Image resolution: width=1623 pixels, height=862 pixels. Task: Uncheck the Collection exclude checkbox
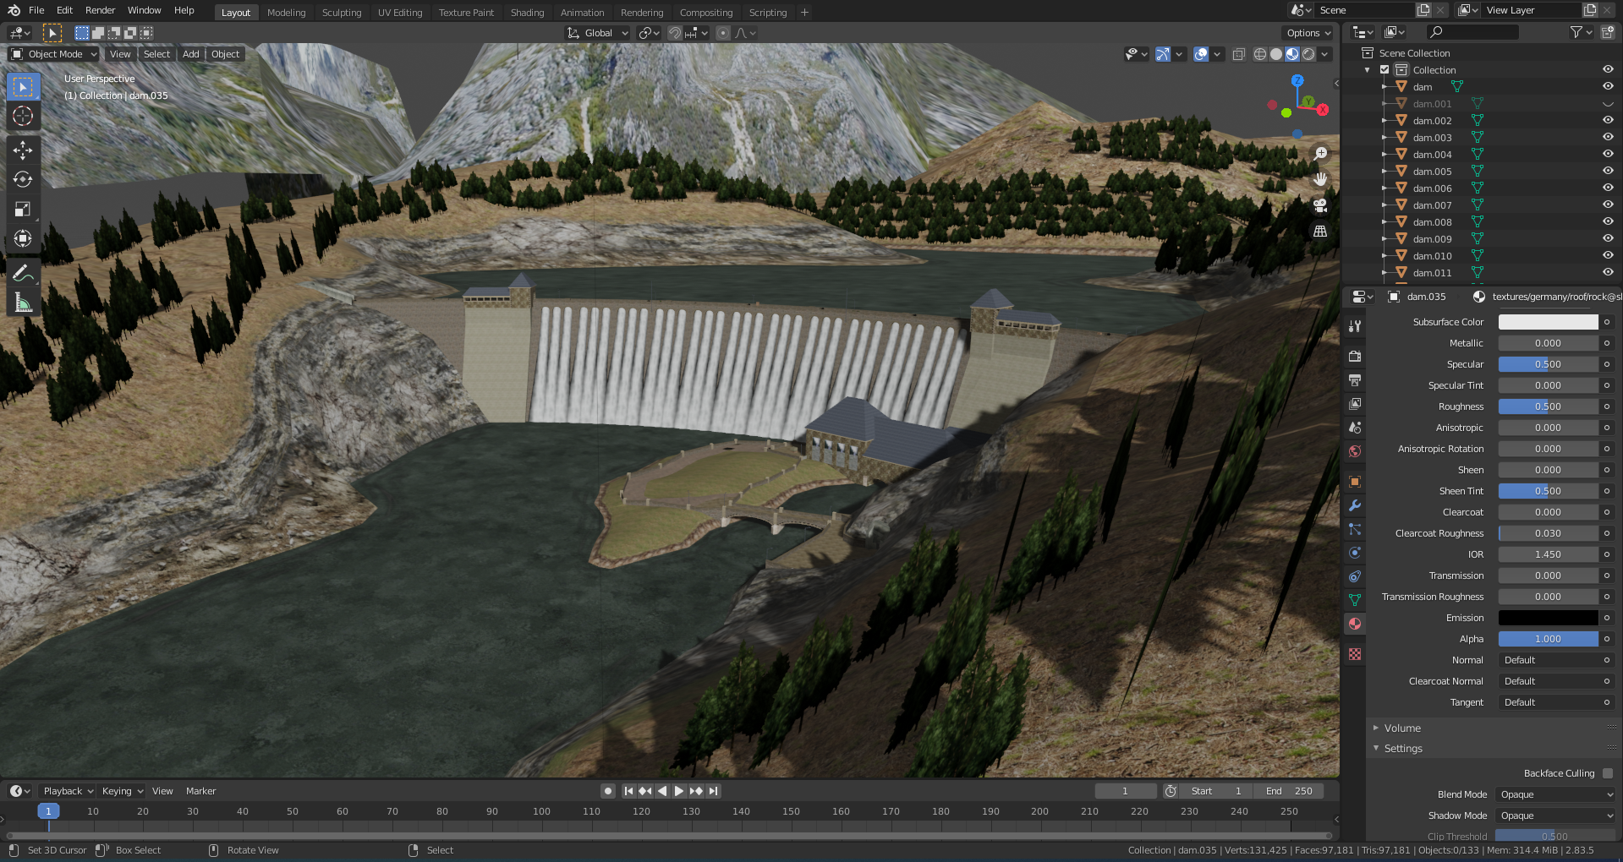[x=1384, y=70]
